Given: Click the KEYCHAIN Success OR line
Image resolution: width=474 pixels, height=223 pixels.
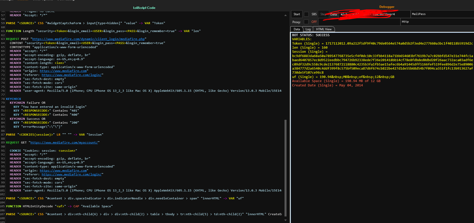Looking at the screenshot, I should (27, 118).
